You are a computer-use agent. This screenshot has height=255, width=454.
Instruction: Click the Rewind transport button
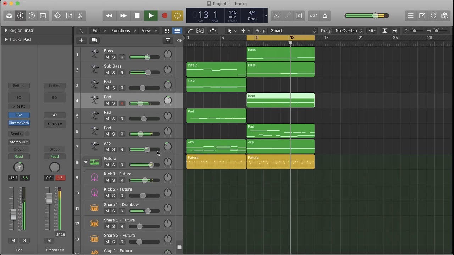[x=109, y=16]
